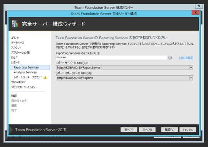Focus the Reporting Services instance input field
This screenshot has width=208, height=147.
point(111,57)
